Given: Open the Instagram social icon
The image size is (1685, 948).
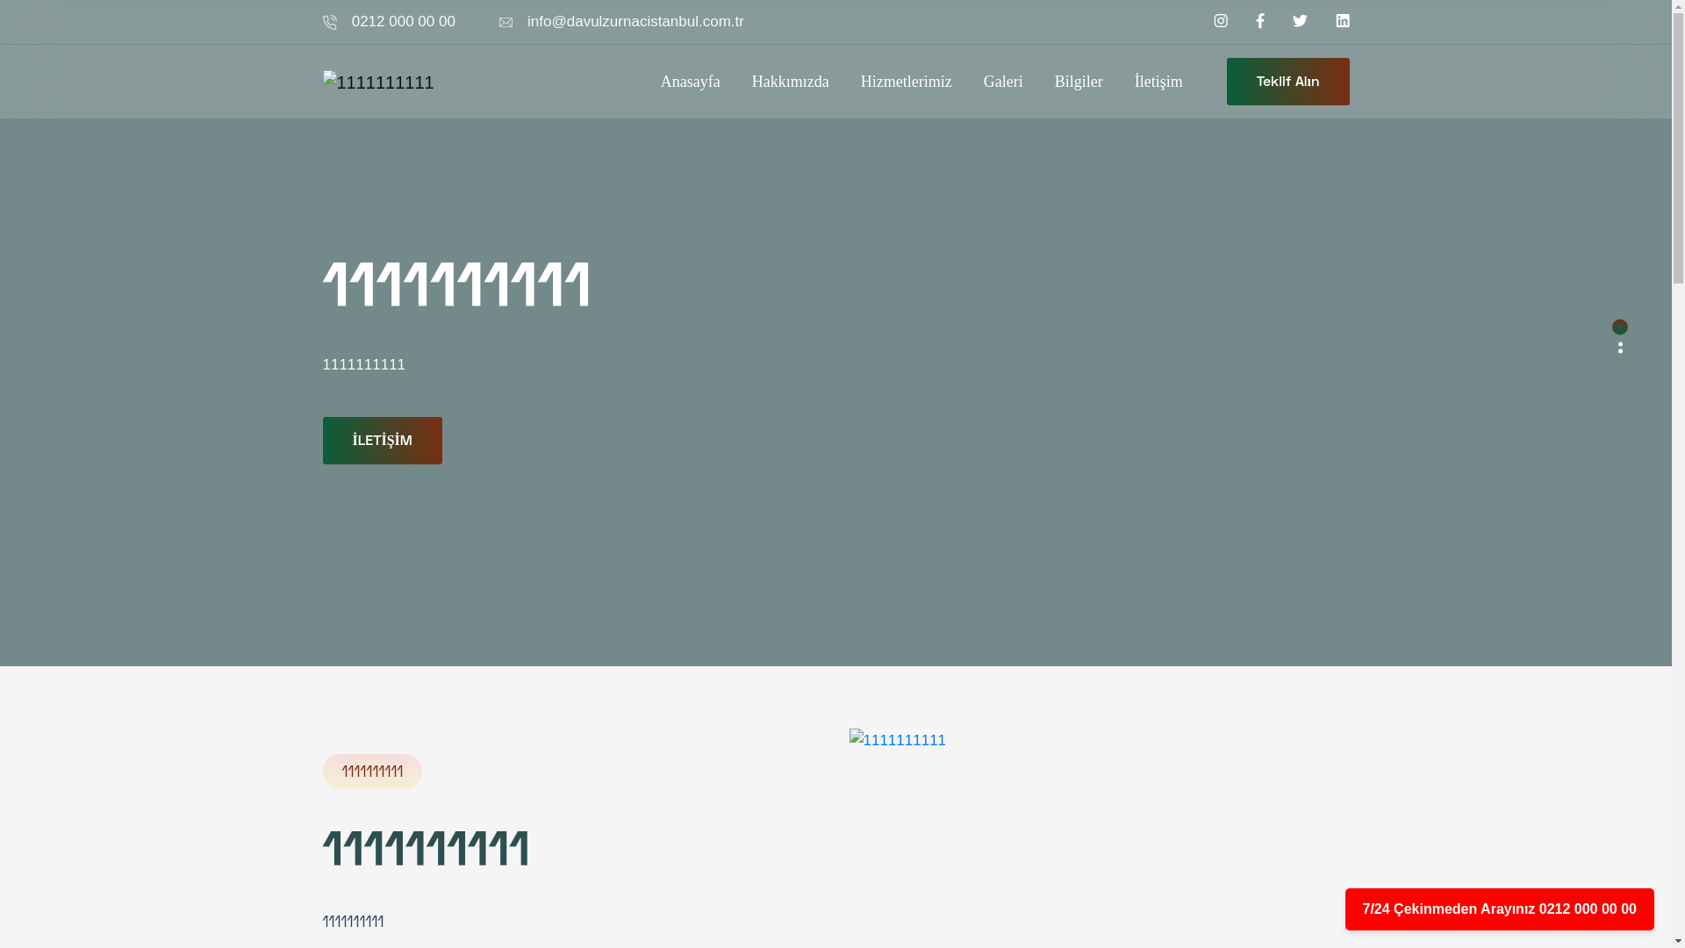Looking at the screenshot, I should [x=1221, y=21].
